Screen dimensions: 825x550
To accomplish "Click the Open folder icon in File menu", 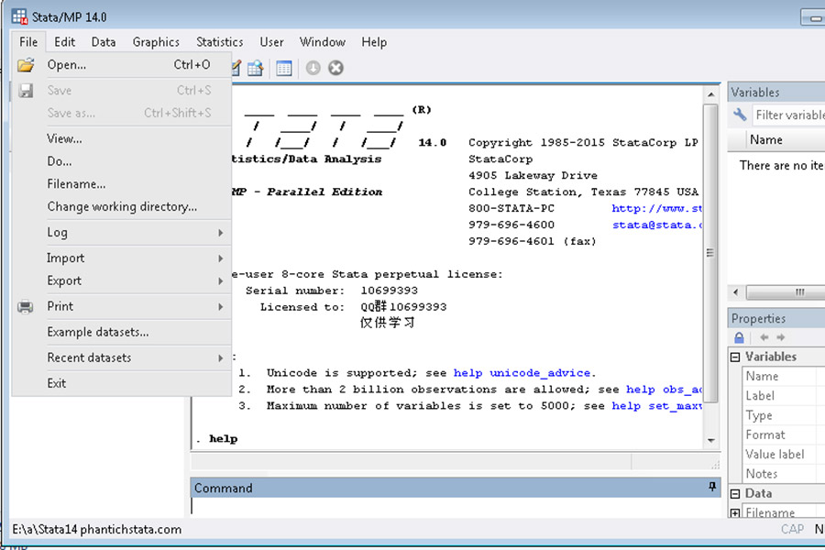I will click(26, 65).
